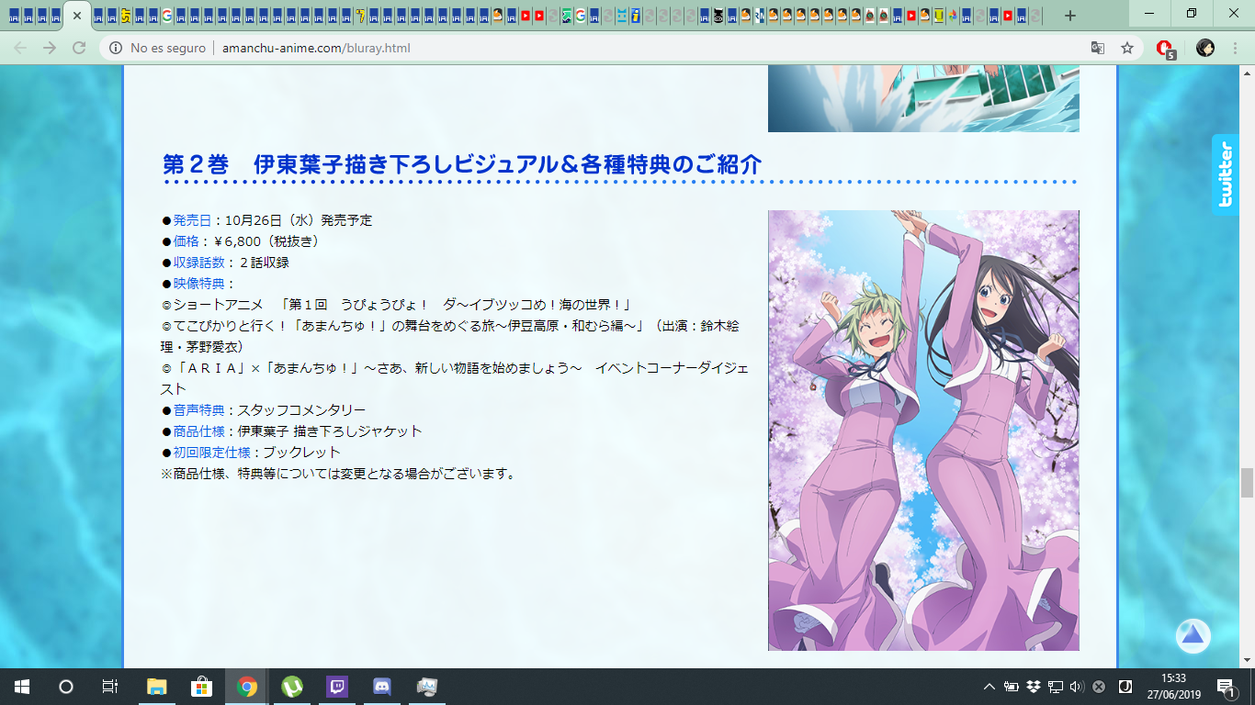Open a new browser tab

[1069, 16]
